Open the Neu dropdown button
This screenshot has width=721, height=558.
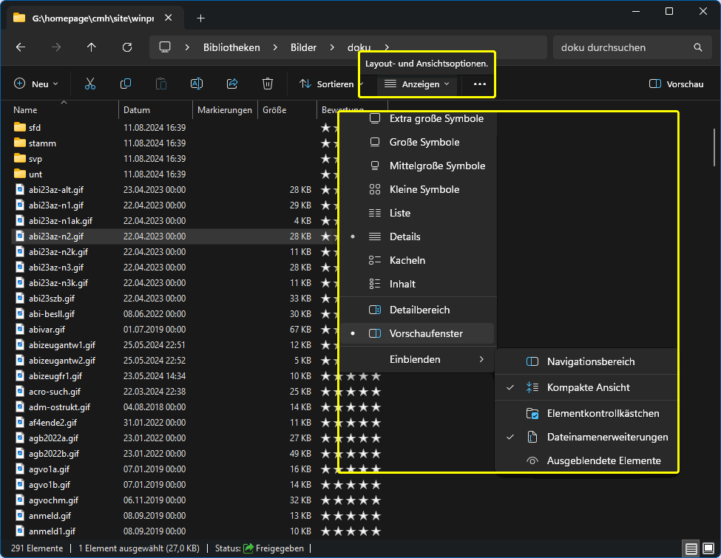pos(35,84)
